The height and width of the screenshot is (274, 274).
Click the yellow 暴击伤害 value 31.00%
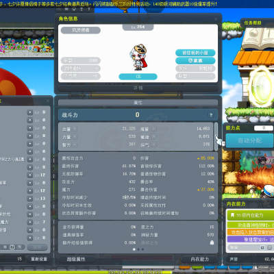point(206,190)
